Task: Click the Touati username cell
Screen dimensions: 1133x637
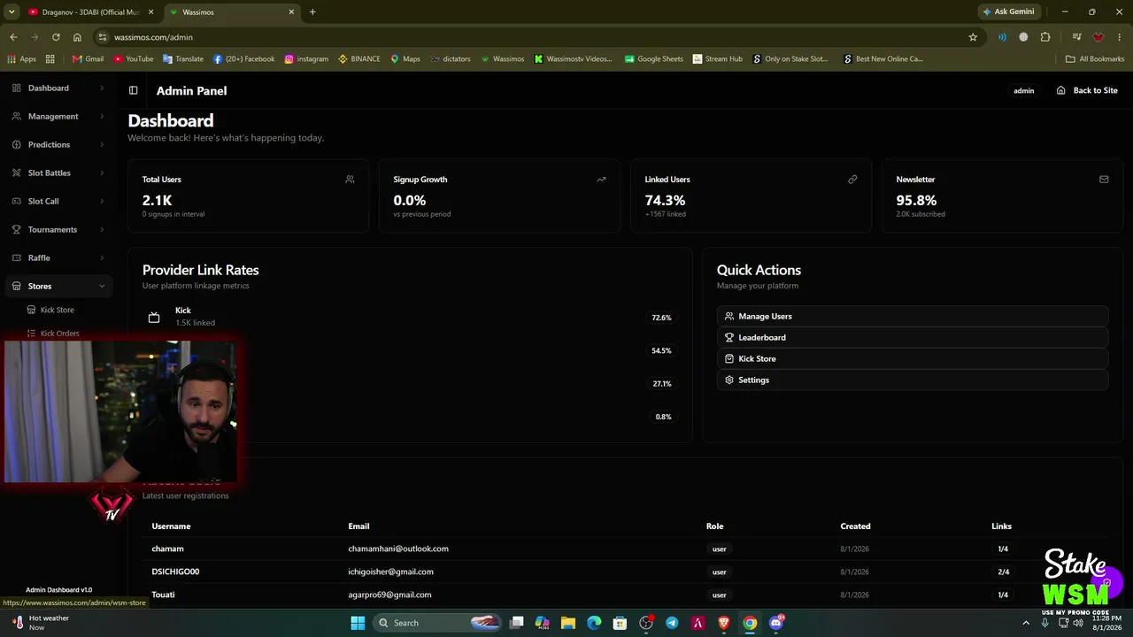Action: tap(163, 595)
